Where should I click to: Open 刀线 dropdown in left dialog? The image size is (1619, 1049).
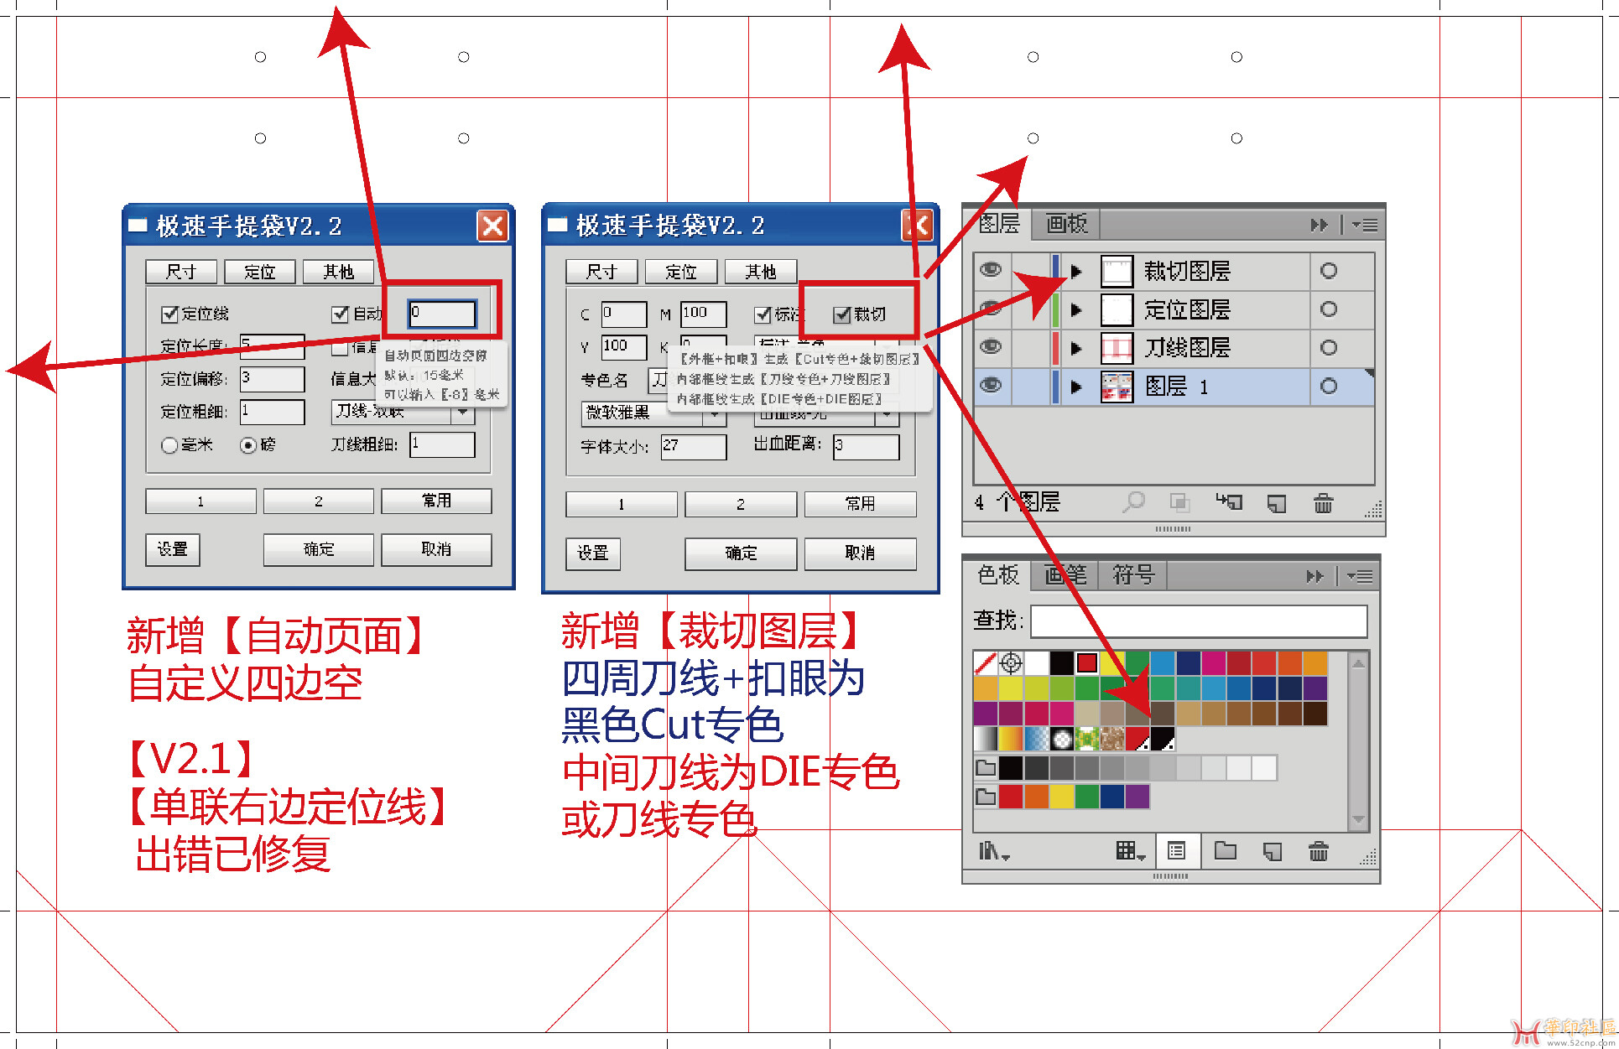click(403, 412)
